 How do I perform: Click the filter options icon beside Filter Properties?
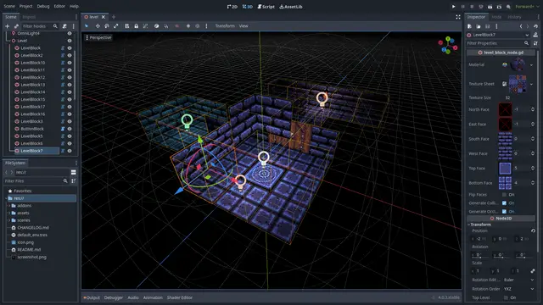535,43
